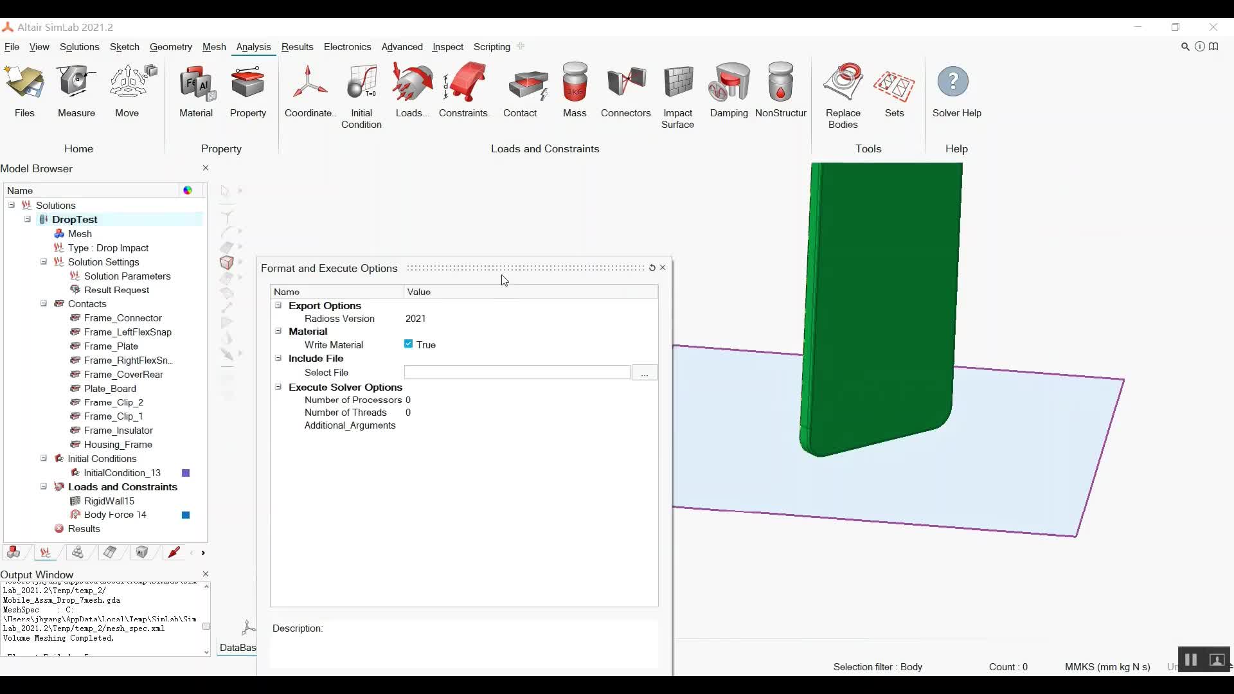
Task: Open the Sets tool
Action: (x=894, y=90)
